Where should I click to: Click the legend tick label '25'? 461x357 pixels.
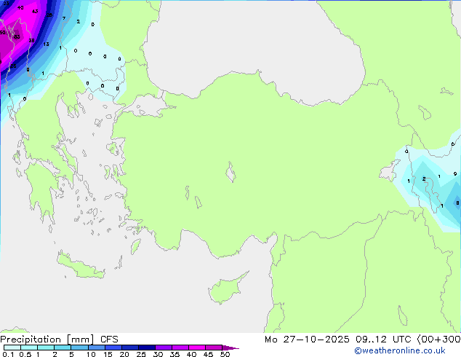point(141,354)
